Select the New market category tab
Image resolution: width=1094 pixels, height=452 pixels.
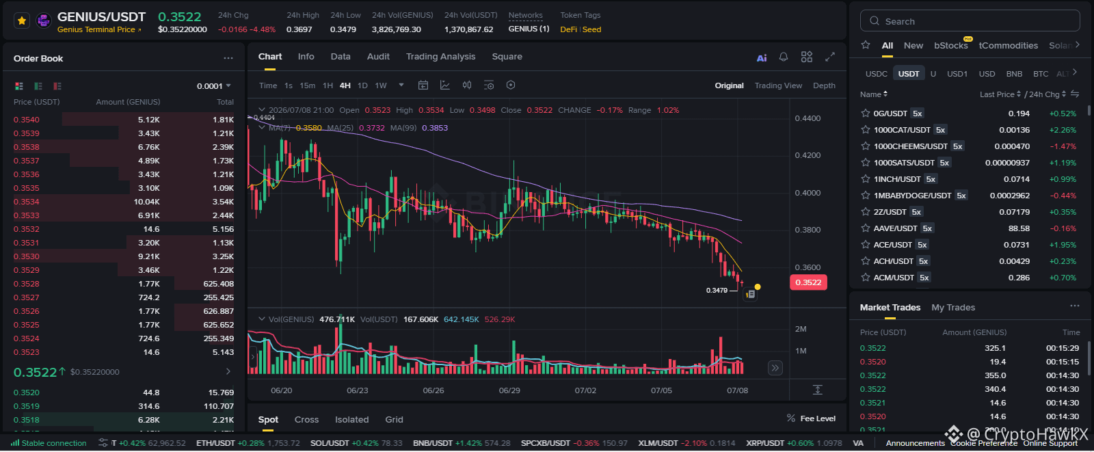[913, 46]
